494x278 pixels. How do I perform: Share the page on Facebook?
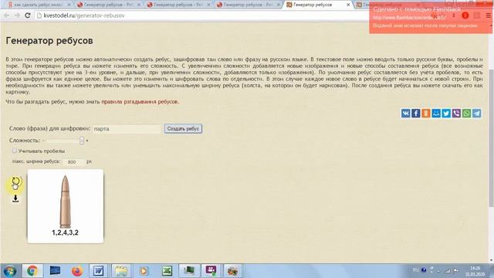pos(415,114)
